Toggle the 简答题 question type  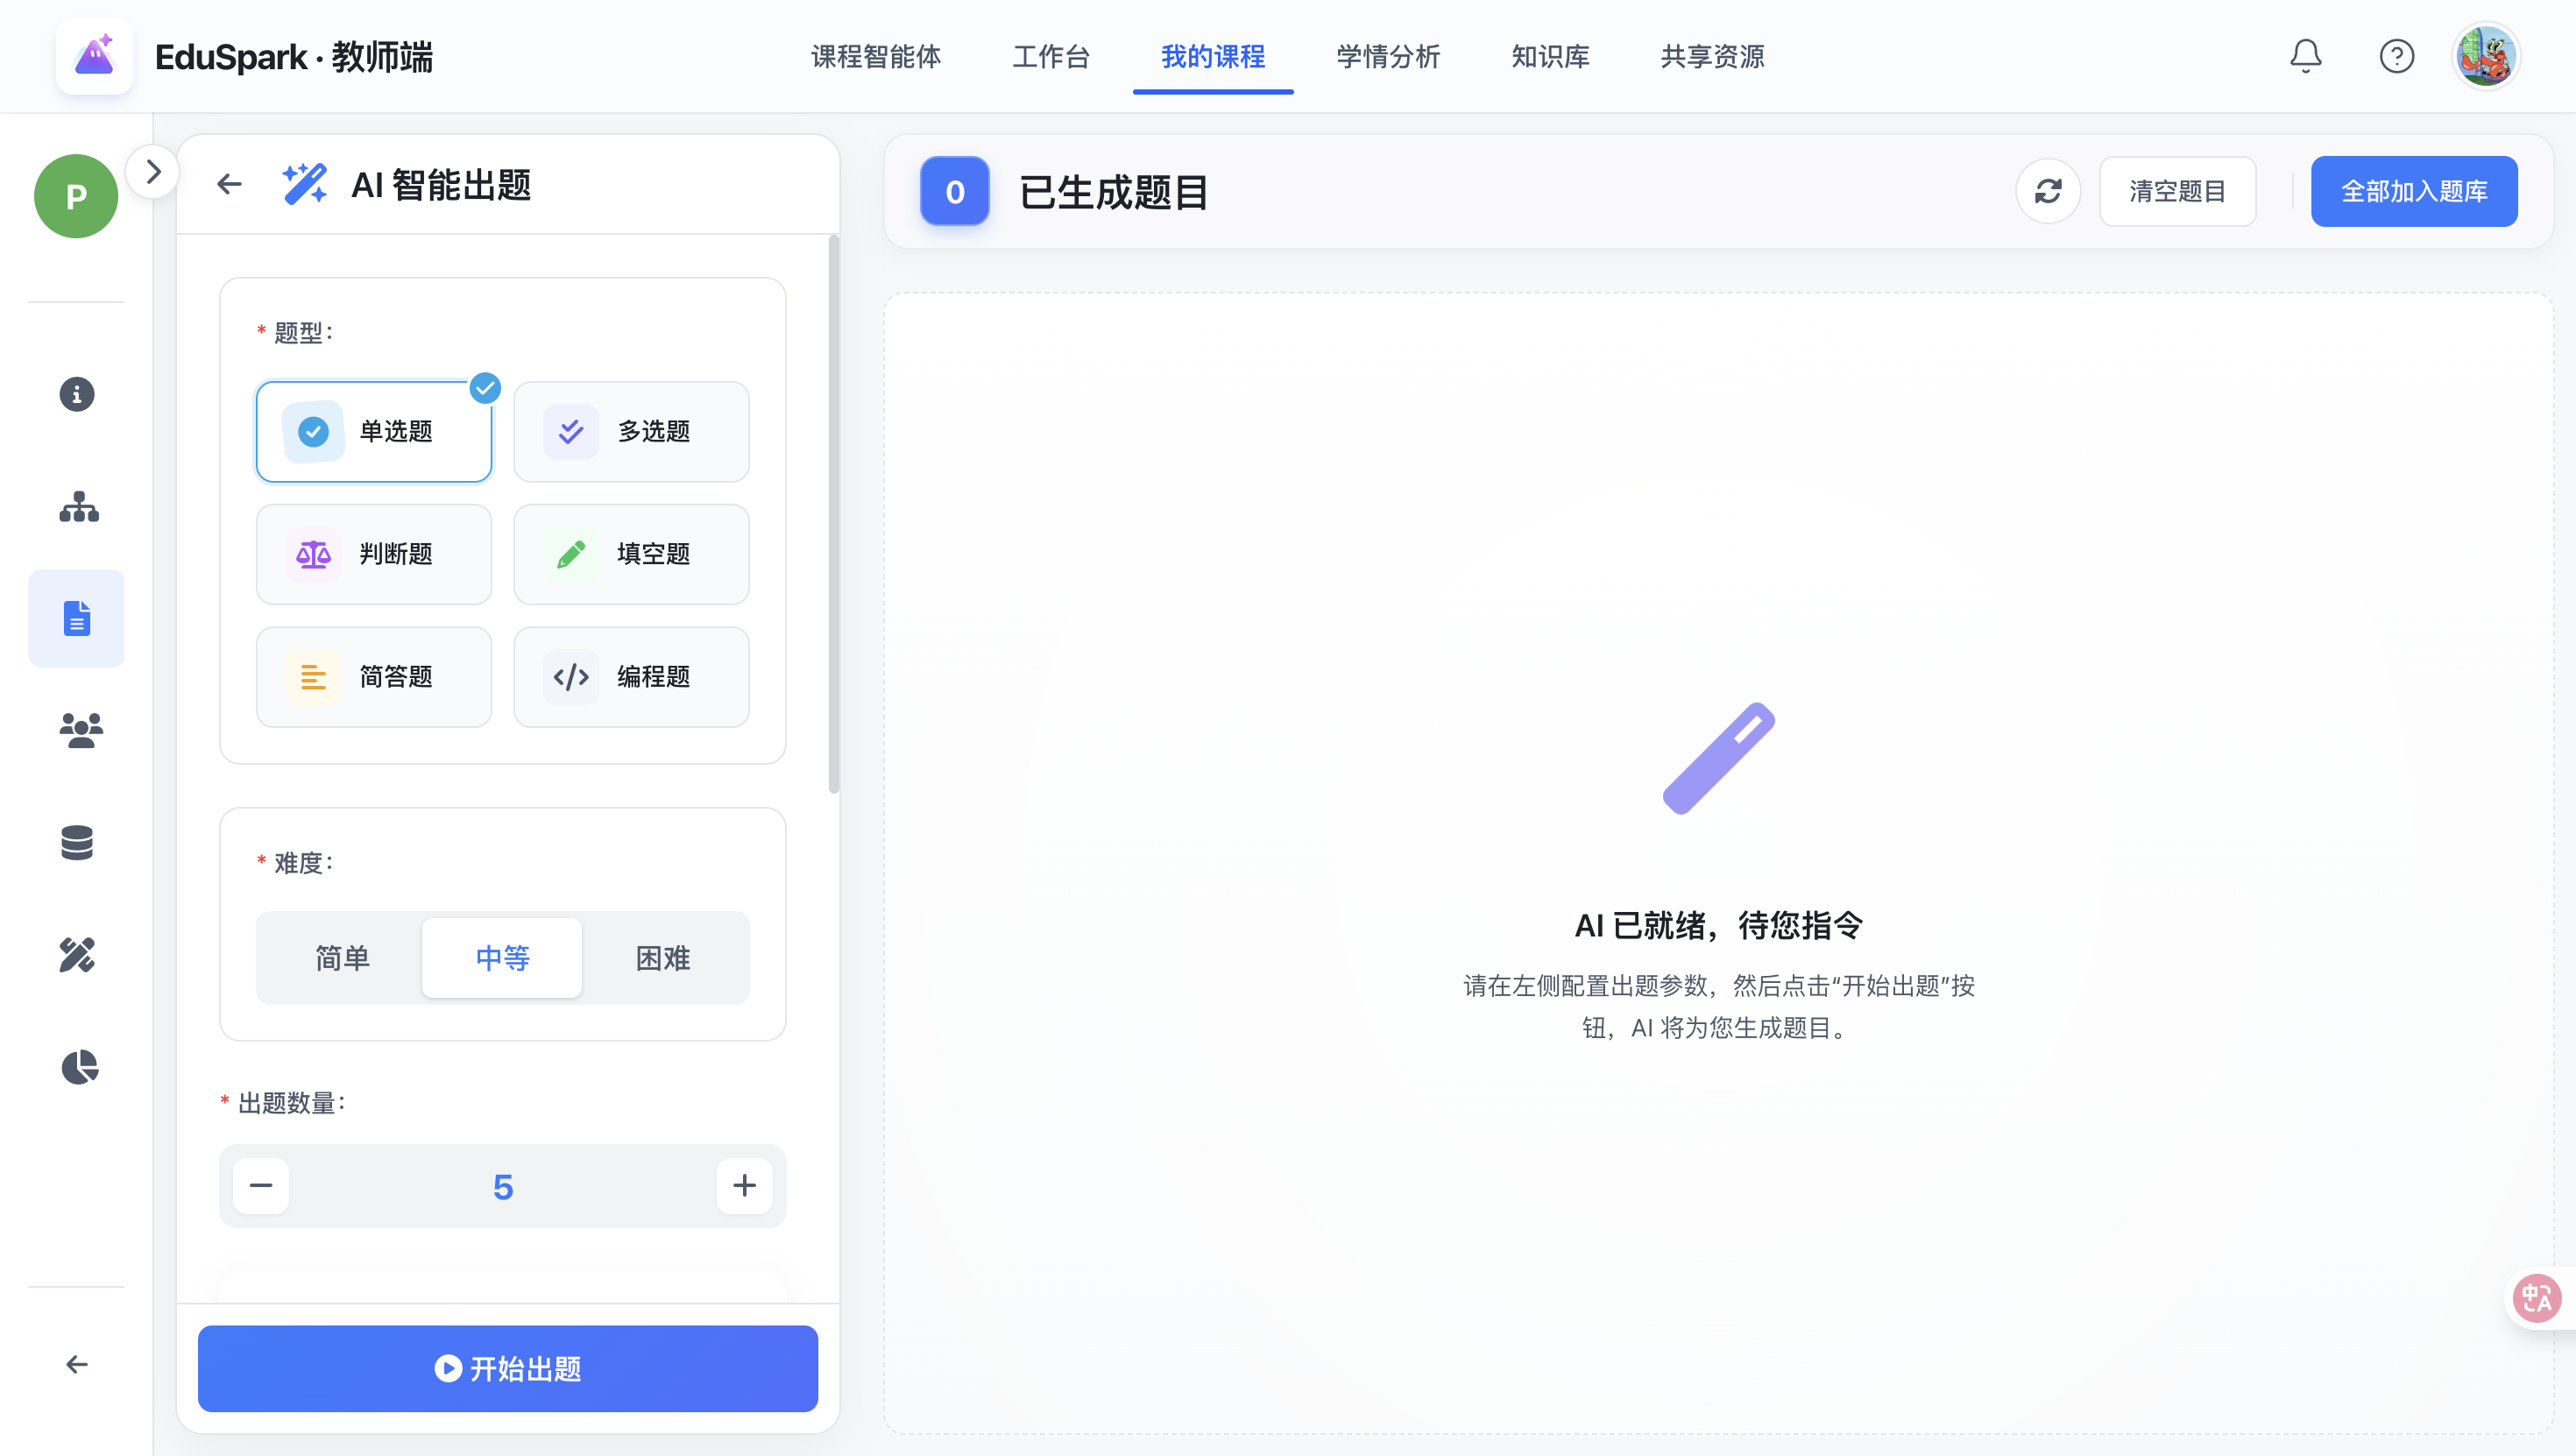click(374, 677)
